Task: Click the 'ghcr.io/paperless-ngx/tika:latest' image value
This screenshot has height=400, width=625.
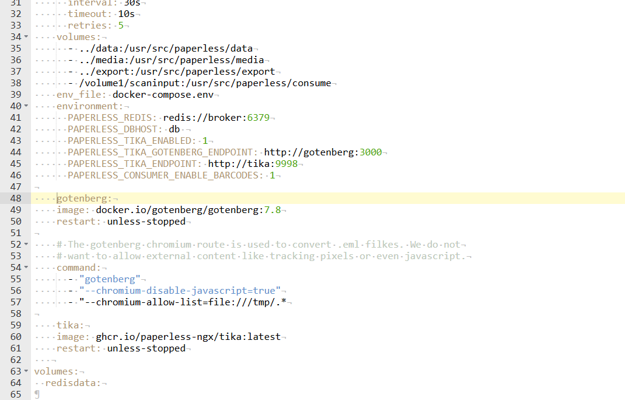Action: [x=188, y=337]
